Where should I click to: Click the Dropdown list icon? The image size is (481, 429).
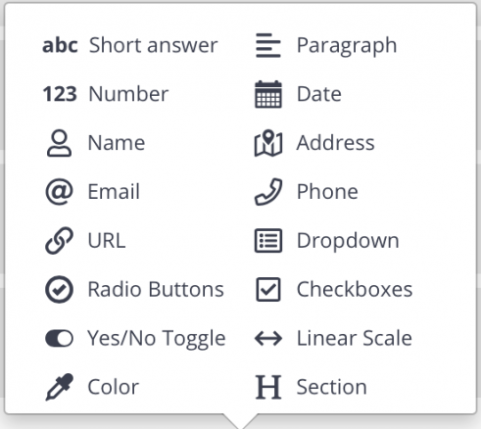click(x=268, y=241)
